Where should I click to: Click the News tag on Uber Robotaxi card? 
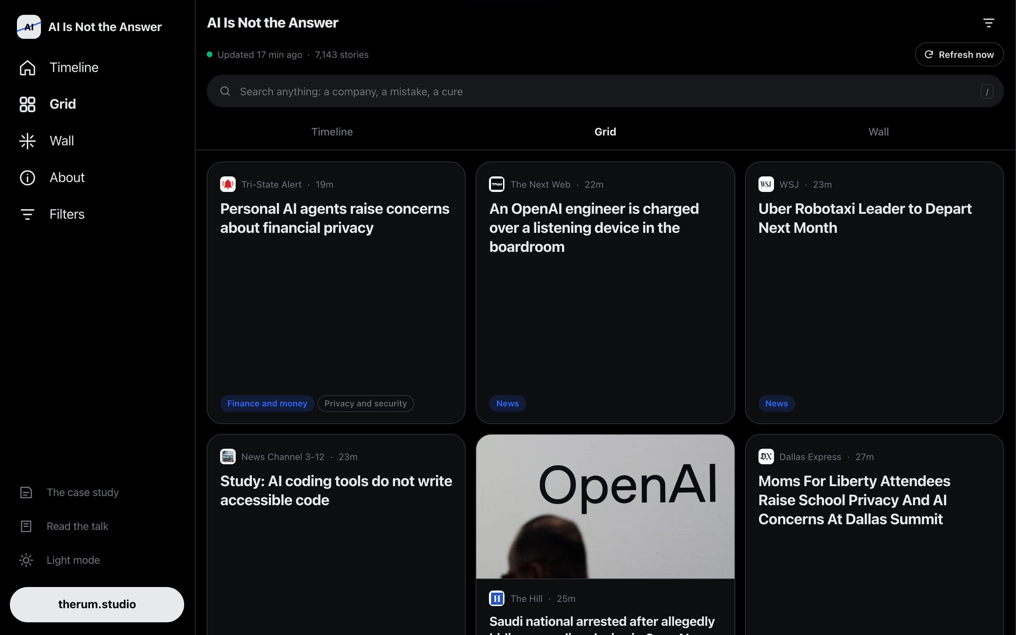coord(776,404)
